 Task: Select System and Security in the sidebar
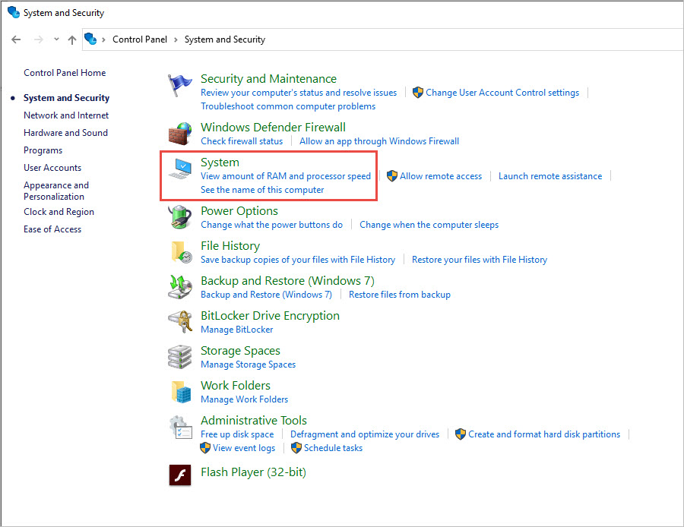66,98
